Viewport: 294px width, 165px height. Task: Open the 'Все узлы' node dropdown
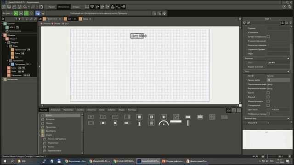pos(7,13)
